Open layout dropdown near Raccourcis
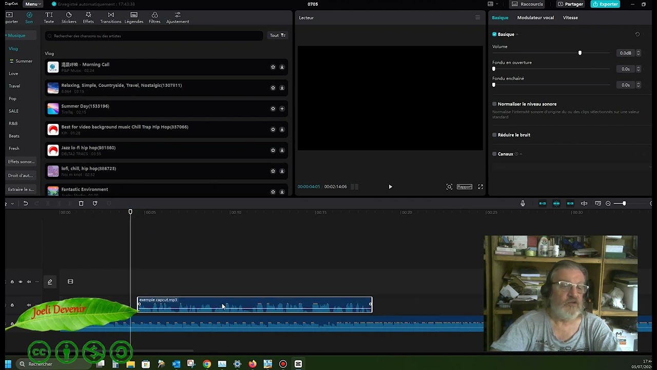 coord(492,4)
